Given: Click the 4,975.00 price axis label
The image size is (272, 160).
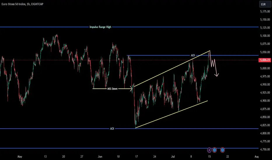Looking at the screenshot, I should click(265, 77).
